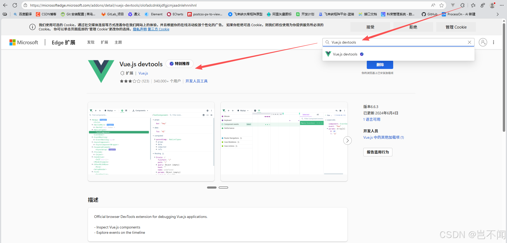Reject optional cookies with 拒绝
This screenshot has height=243, width=507.
[x=413, y=27]
